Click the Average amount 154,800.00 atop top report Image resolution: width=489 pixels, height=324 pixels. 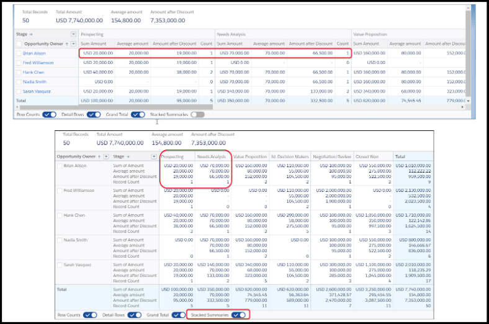pos(126,20)
